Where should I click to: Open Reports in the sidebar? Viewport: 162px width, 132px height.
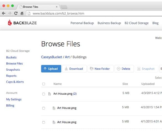11,76
